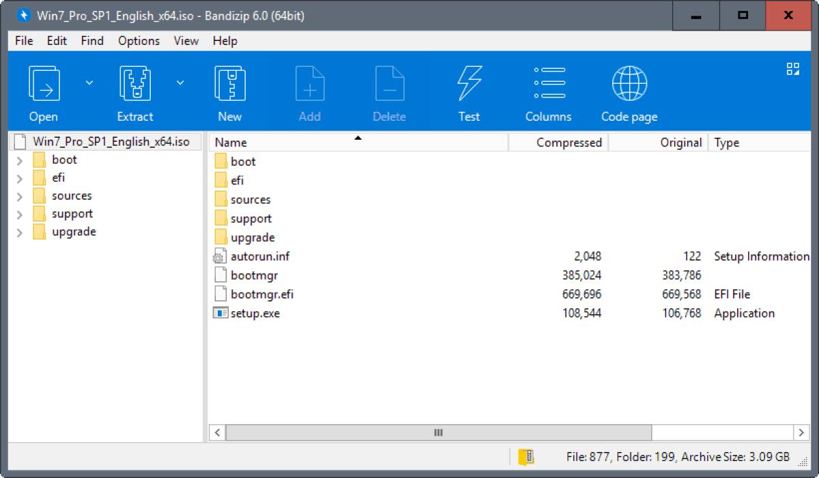819x478 pixels.
Task: Click the view layout icon near top right
Action: [x=792, y=68]
